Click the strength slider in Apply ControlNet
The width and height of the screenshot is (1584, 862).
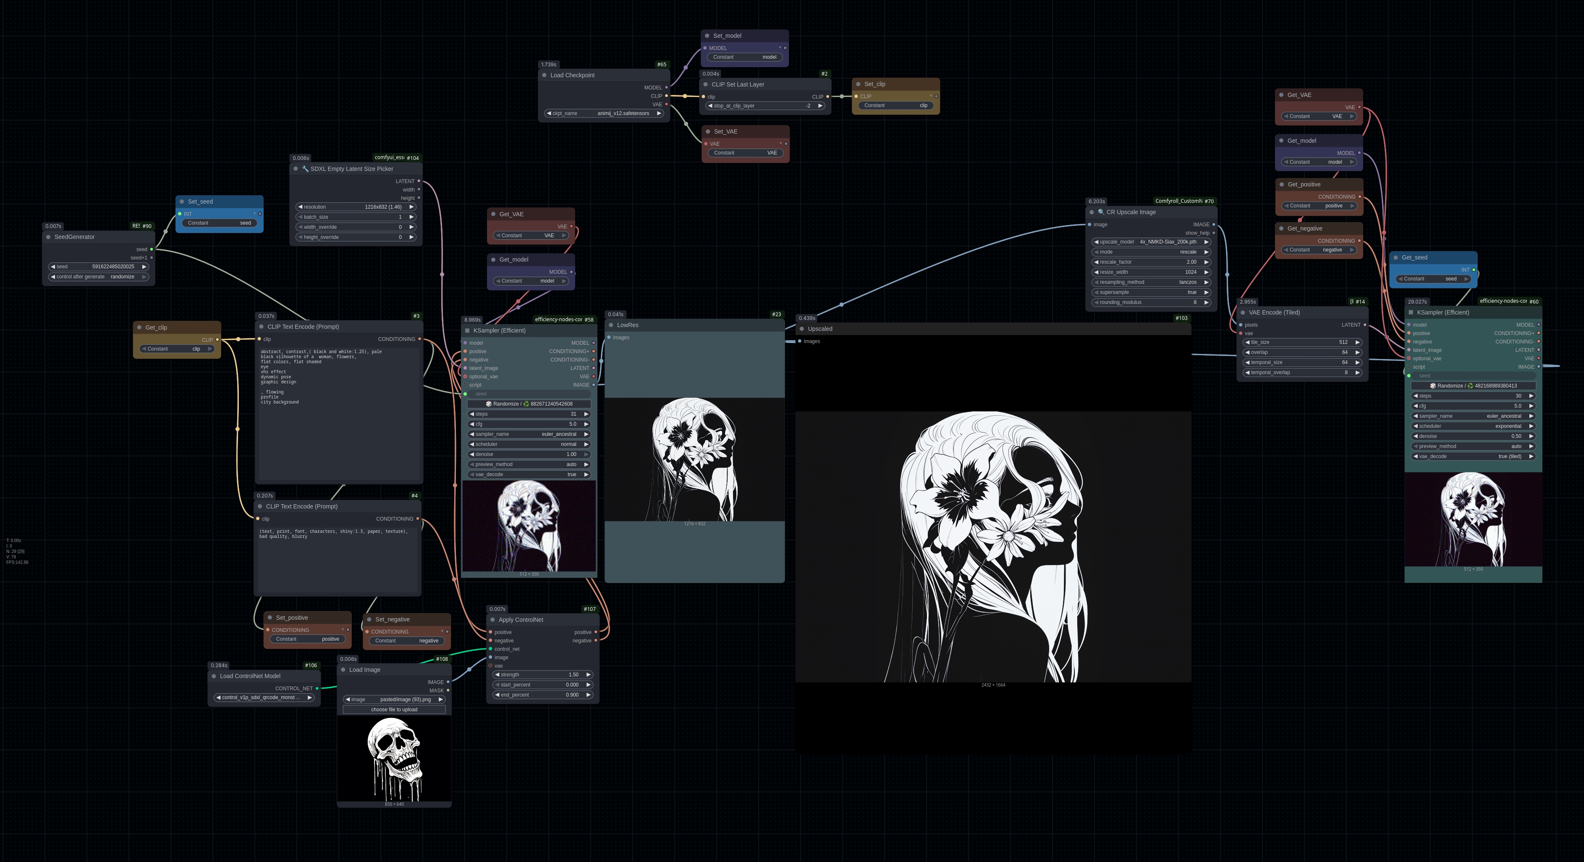click(542, 675)
